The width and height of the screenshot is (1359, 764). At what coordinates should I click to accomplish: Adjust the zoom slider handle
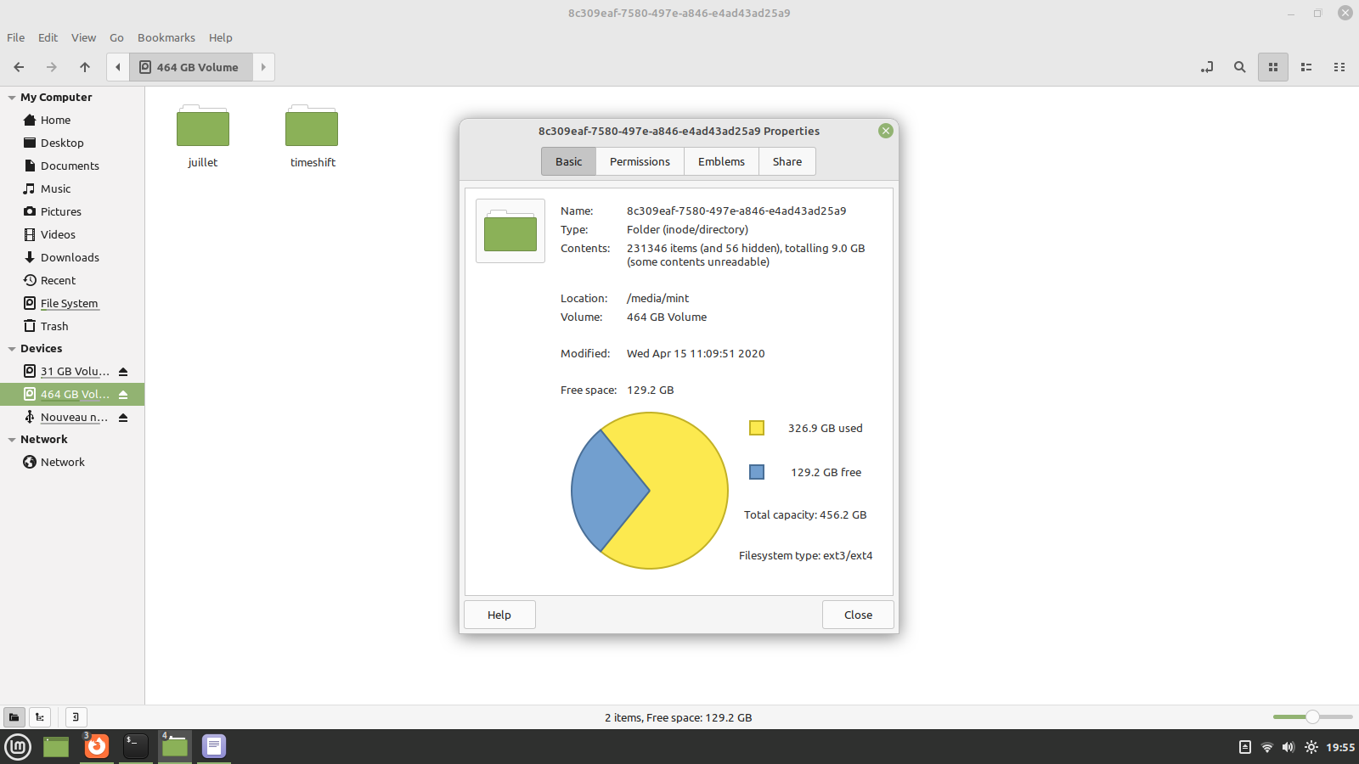[1312, 717]
